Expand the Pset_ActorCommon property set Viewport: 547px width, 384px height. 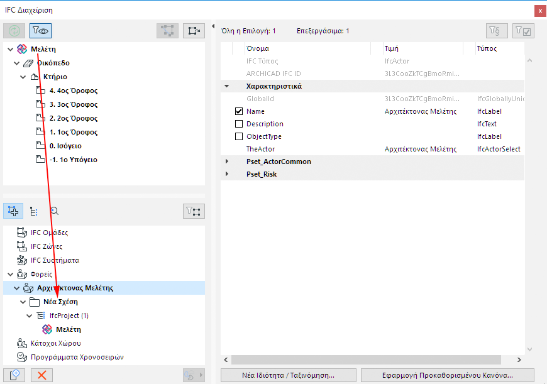click(227, 162)
